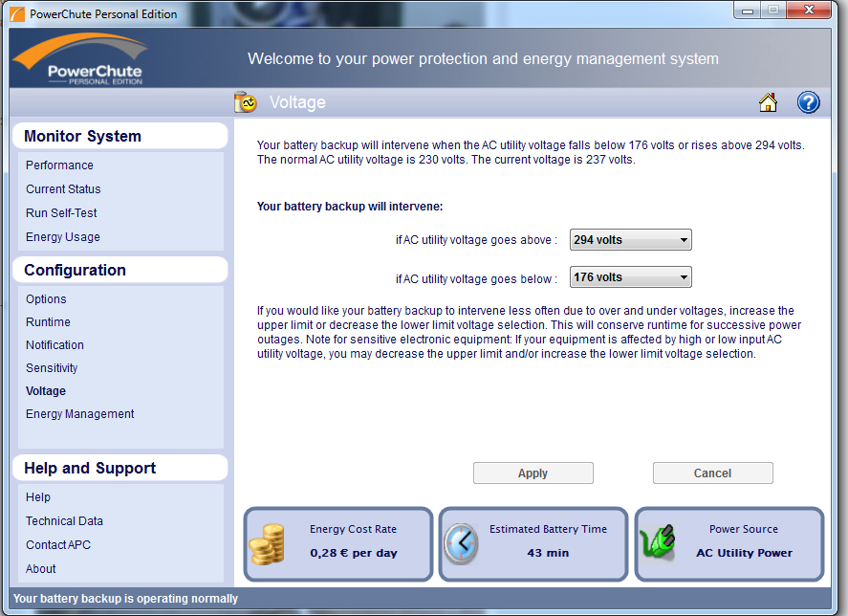This screenshot has width=848, height=616.
Task: Open Energy Management
Action: [x=80, y=414]
